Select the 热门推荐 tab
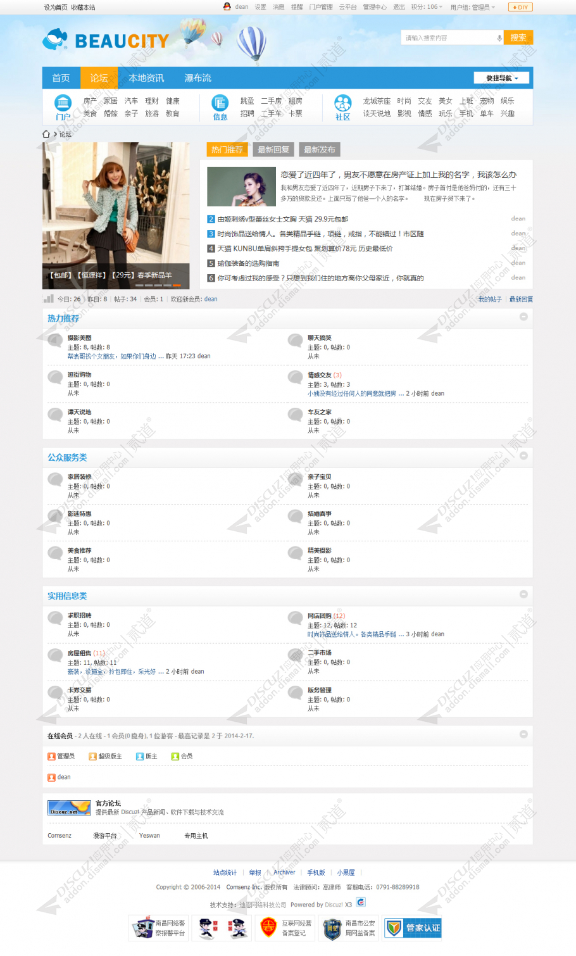This screenshot has width=576, height=956. 227,149
